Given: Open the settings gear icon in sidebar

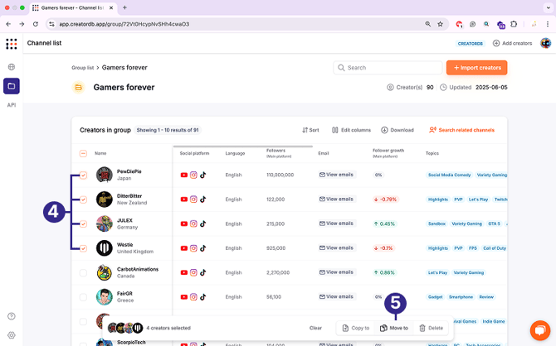Looking at the screenshot, I should point(12,335).
